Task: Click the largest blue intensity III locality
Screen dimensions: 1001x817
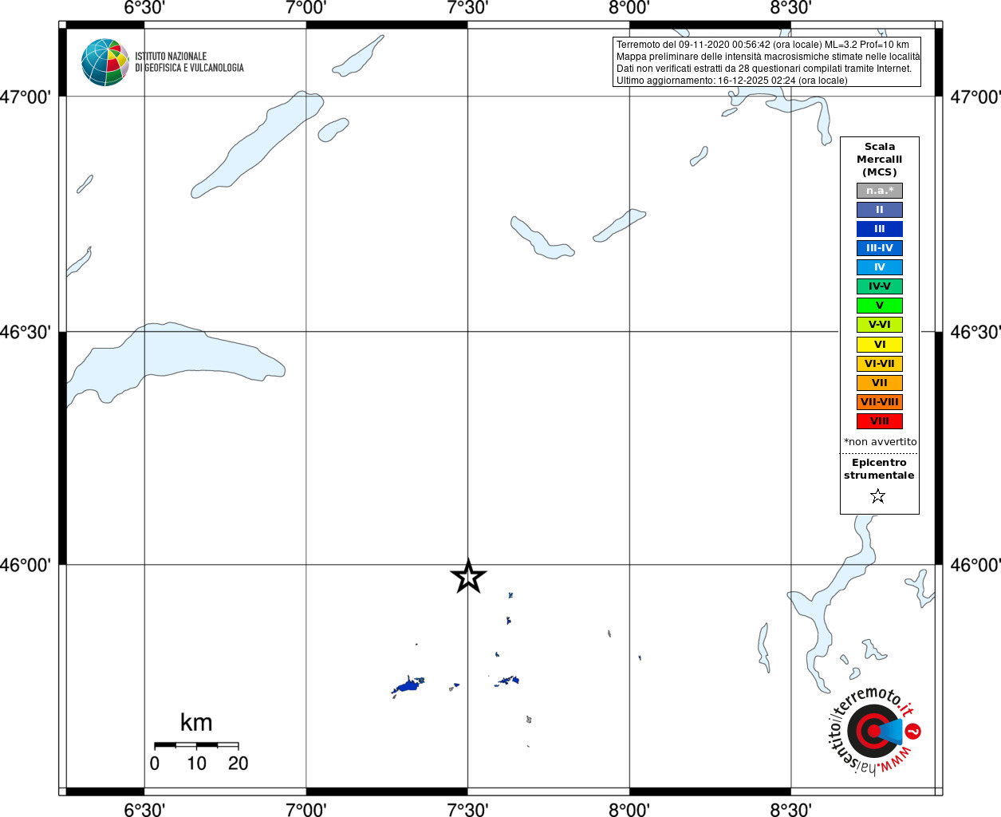Action: [x=408, y=685]
